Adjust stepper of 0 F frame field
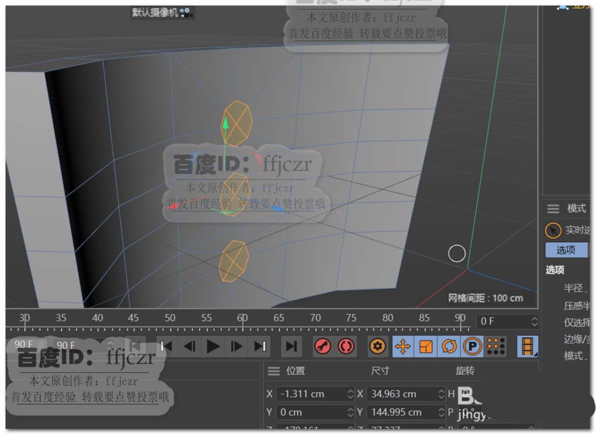This screenshot has height=435, width=596. pyautogui.click(x=535, y=321)
